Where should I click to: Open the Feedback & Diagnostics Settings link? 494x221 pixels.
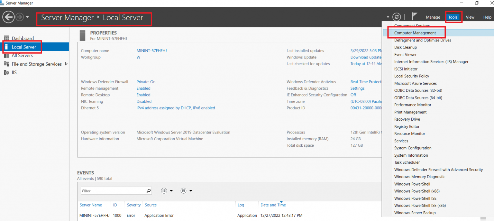coord(357,88)
